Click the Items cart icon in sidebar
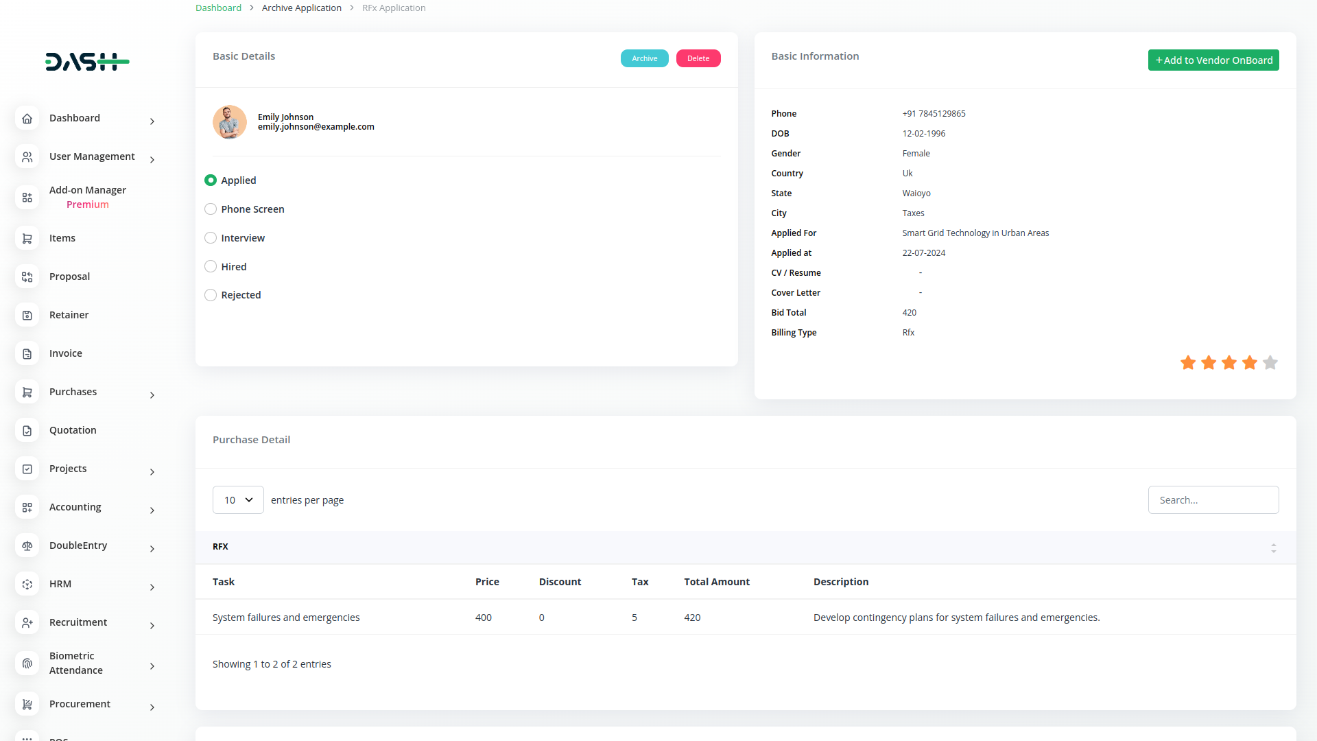The height and width of the screenshot is (741, 1317). coord(27,238)
